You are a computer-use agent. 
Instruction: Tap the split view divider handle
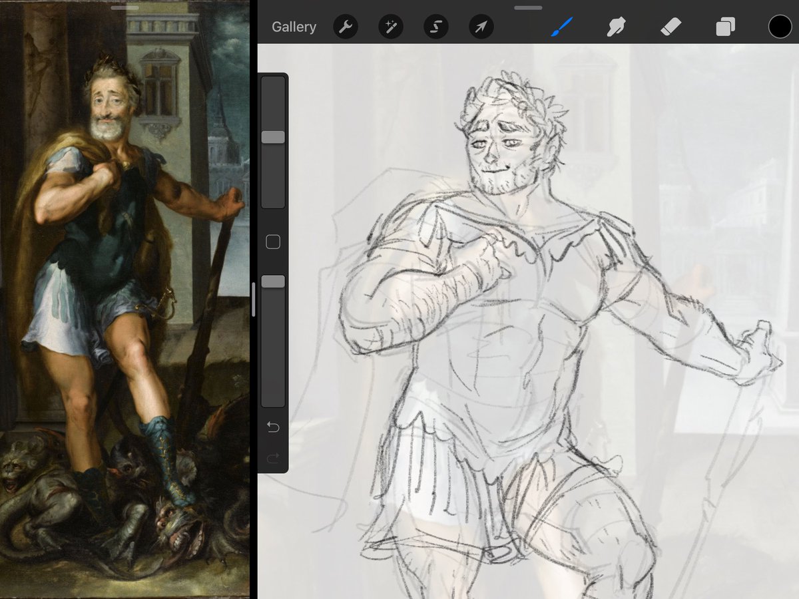253,299
